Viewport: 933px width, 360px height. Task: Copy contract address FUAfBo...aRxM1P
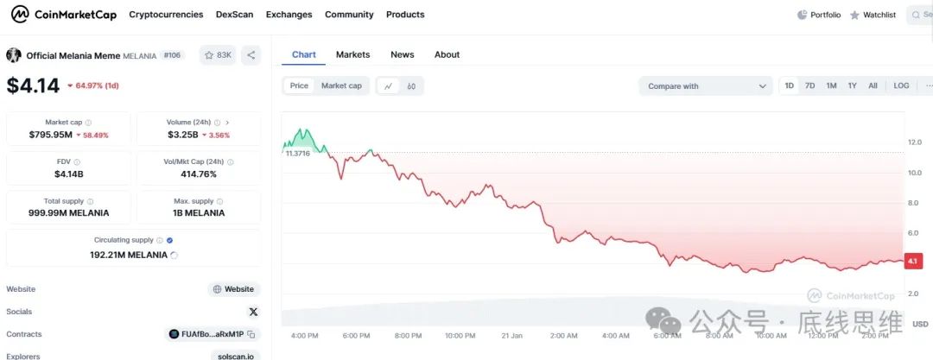pyautogui.click(x=251, y=334)
